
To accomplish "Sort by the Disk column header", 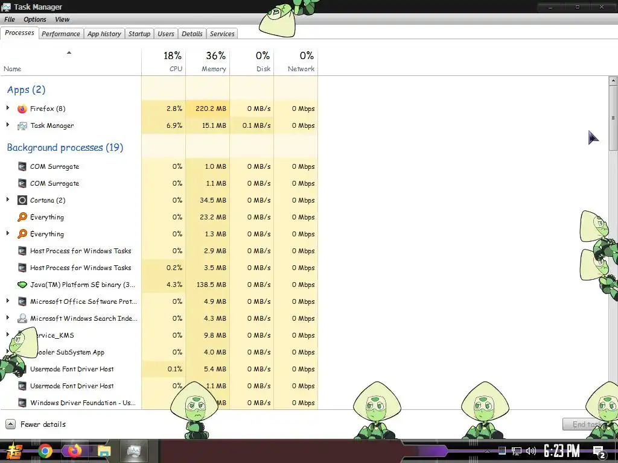I will click(x=252, y=62).
